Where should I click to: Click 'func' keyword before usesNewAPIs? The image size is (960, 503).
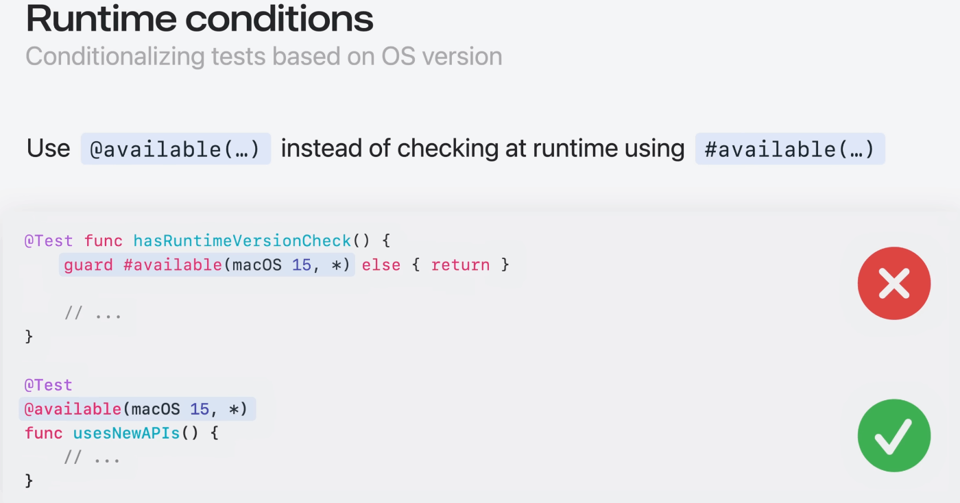[x=44, y=433]
